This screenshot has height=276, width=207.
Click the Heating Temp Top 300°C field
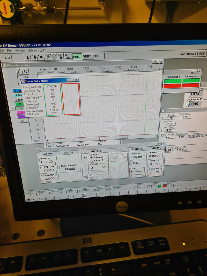pos(49,170)
